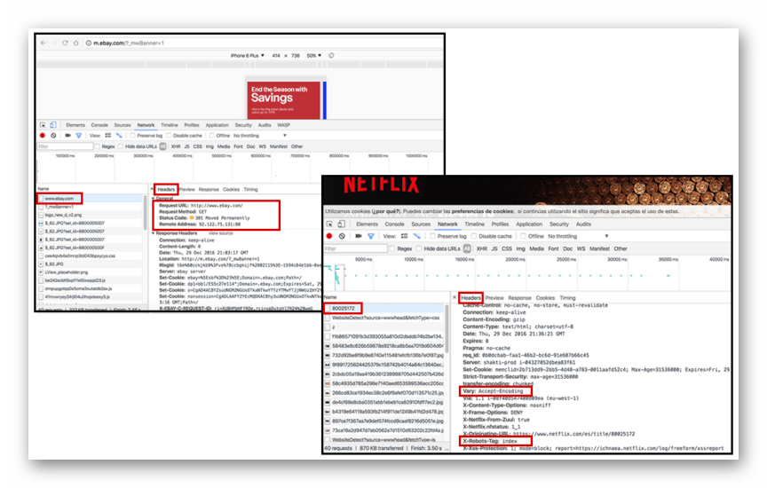Enable the Regex checkbox in the Netflix DevTools
Screen dimensions: 767x488
tap(392, 248)
